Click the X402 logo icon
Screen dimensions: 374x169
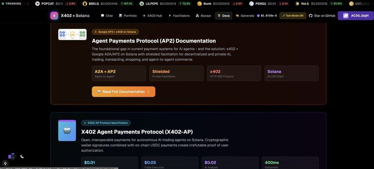point(54,16)
